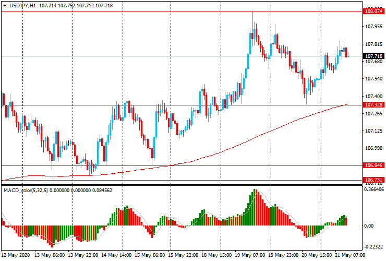Viewport: 386px width, 261px height.
Task: Click the 14 May 14:00 time axis label
Action: click(x=116, y=255)
